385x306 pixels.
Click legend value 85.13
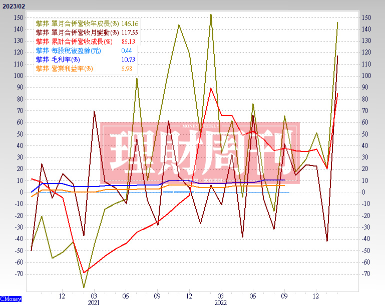pos(128,41)
